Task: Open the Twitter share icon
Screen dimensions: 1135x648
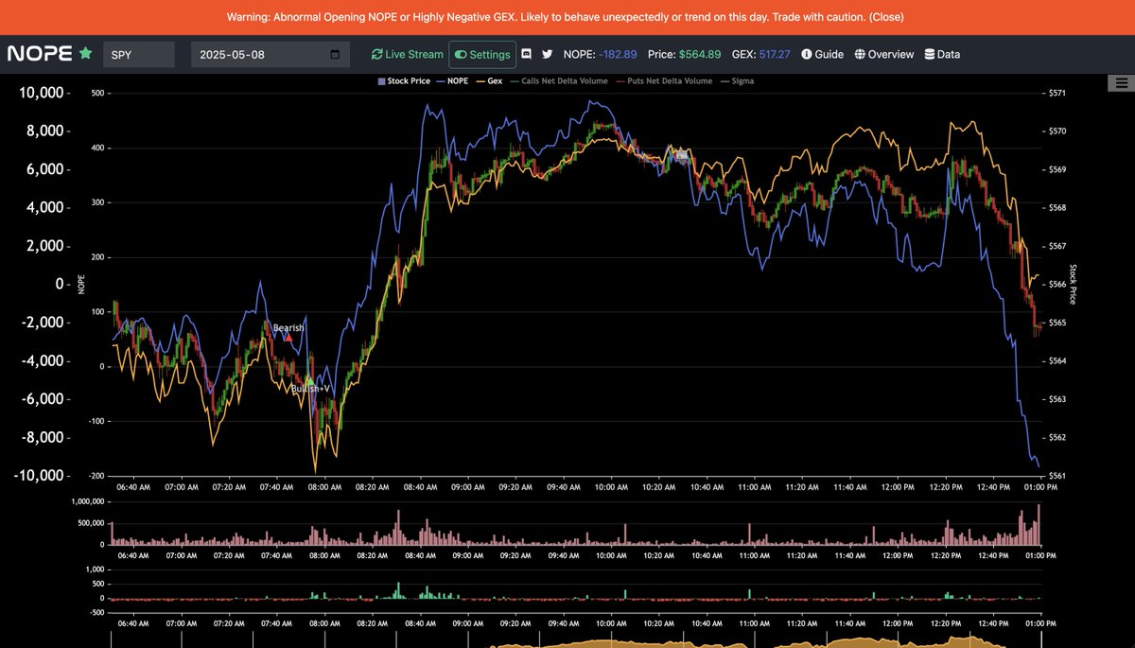Action: click(547, 54)
